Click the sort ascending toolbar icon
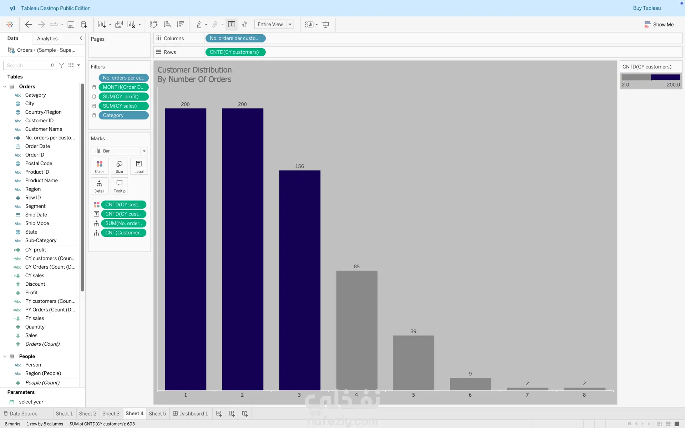This screenshot has height=428, width=685. 167,24
